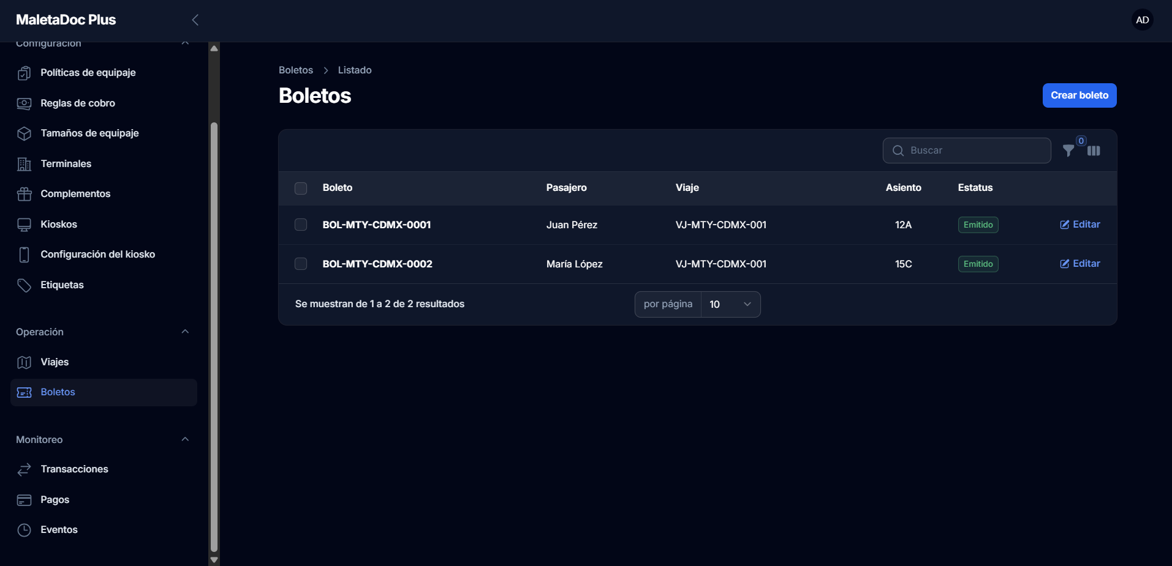The width and height of the screenshot is (1172, 566).
Task: Toggle table columns icon
Action: 1094,151
